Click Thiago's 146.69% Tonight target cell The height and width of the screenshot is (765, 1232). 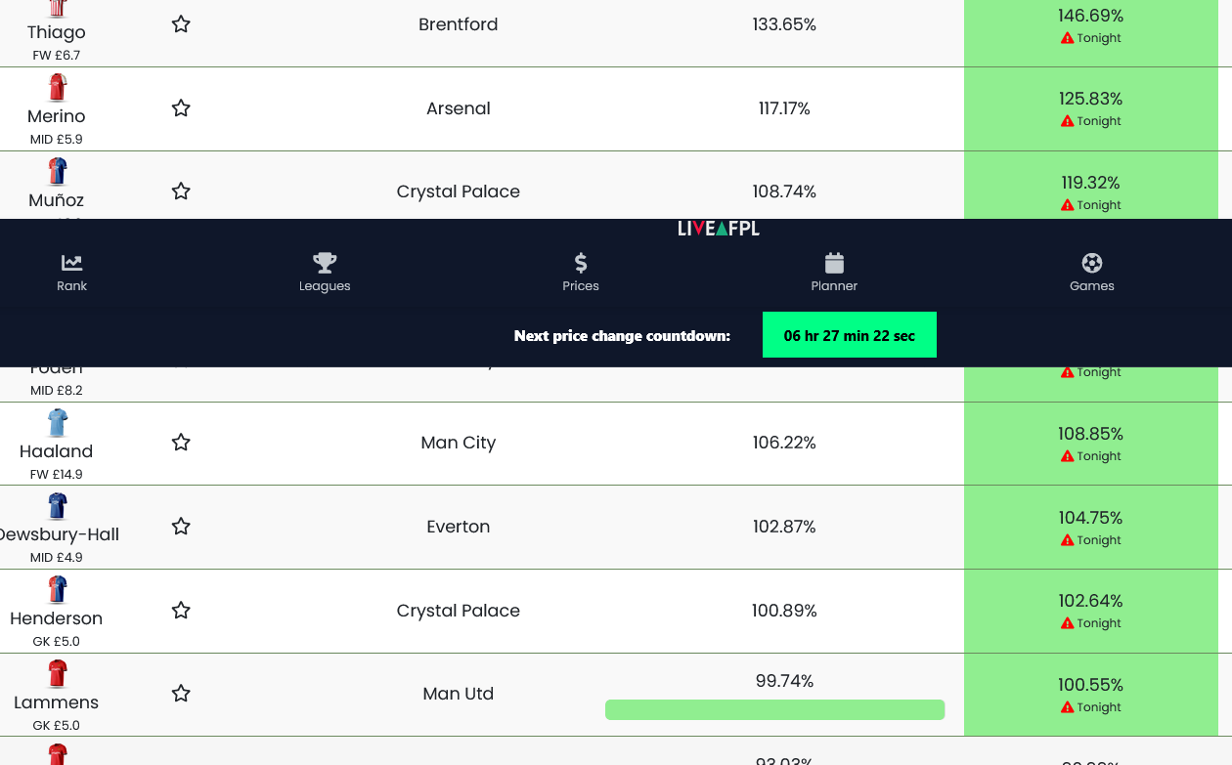click(1090, 26)
